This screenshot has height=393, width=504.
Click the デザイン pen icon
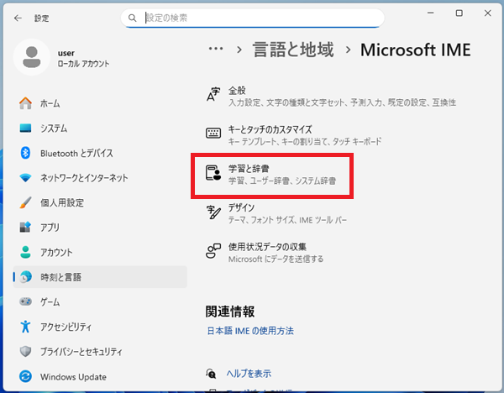pos(213,212)
